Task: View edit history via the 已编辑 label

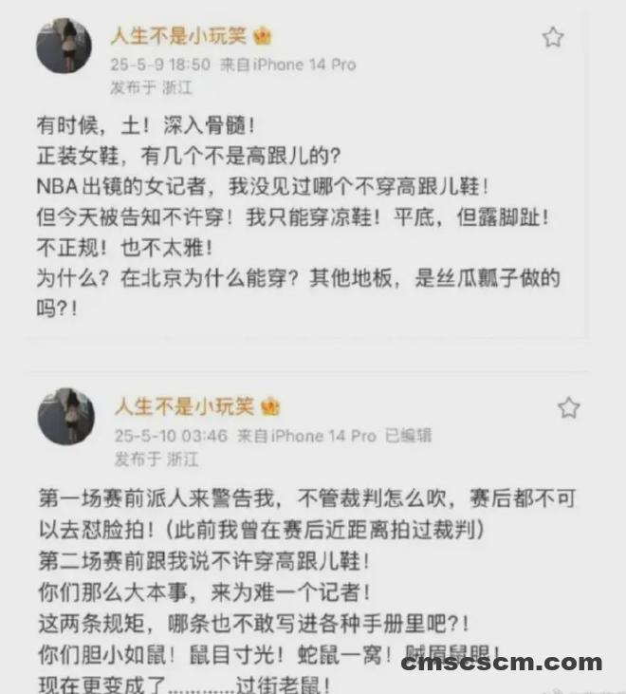Action: pyautogui.click(x=408, y=436)
